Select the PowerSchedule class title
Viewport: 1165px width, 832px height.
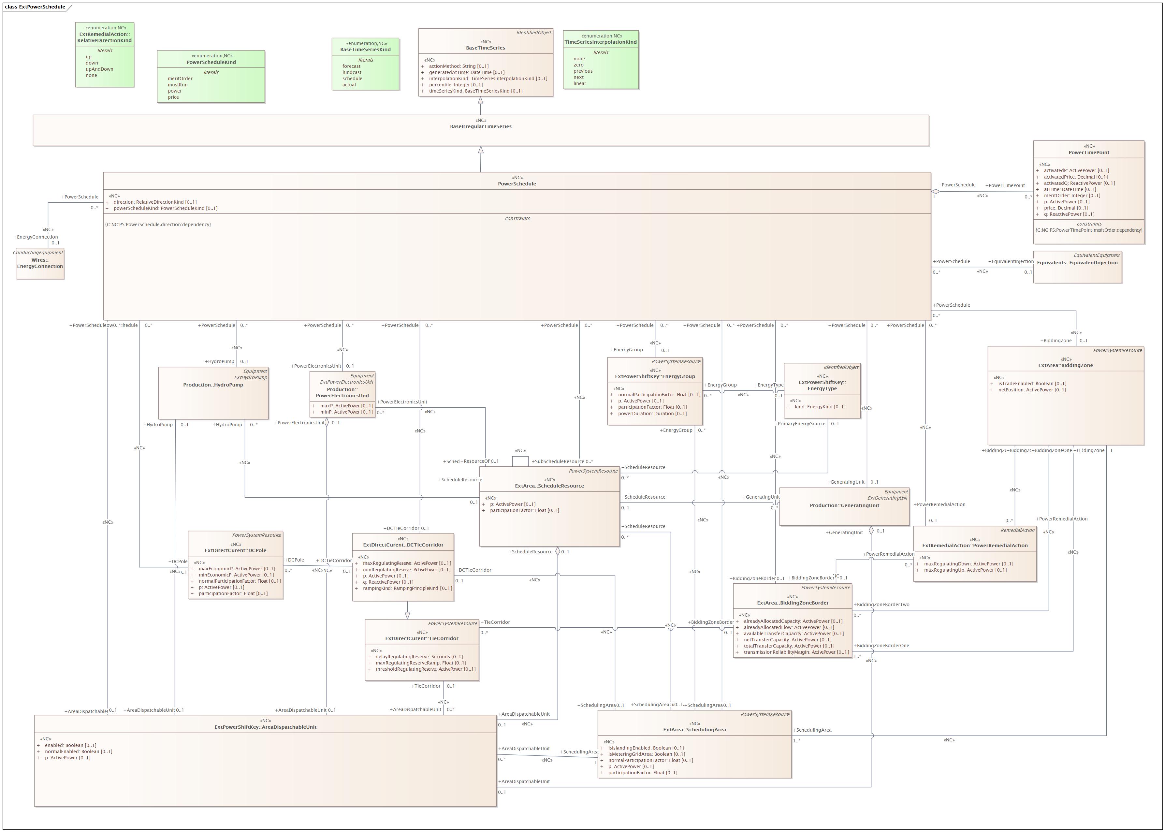517,184
